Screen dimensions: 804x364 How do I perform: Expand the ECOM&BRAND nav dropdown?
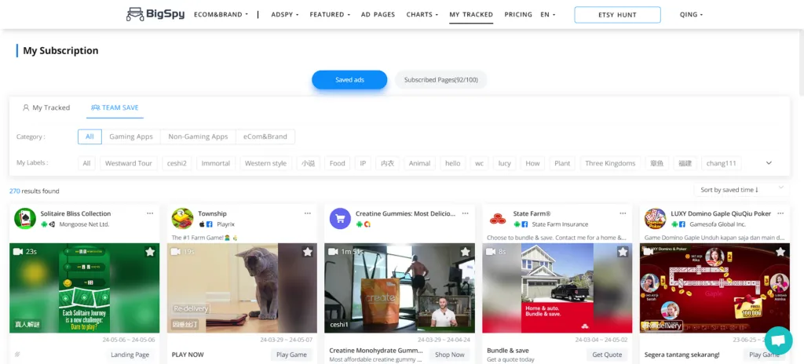pos(221,14)
